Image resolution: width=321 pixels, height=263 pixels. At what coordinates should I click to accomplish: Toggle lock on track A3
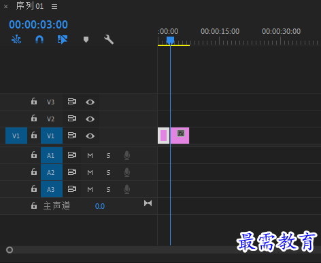(34, 188)
